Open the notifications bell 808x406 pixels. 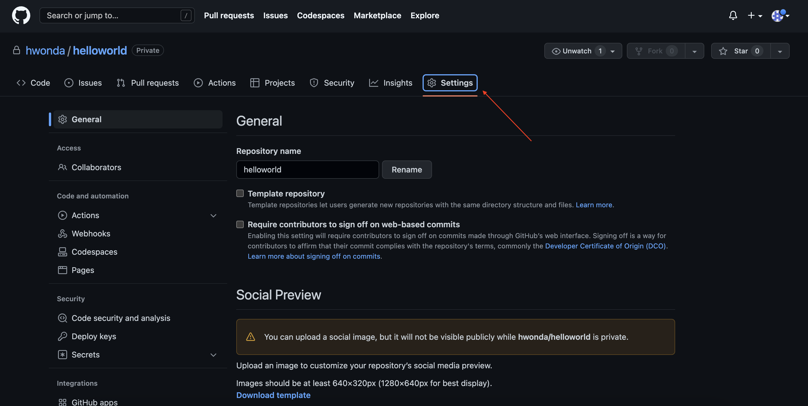point(733,15)
